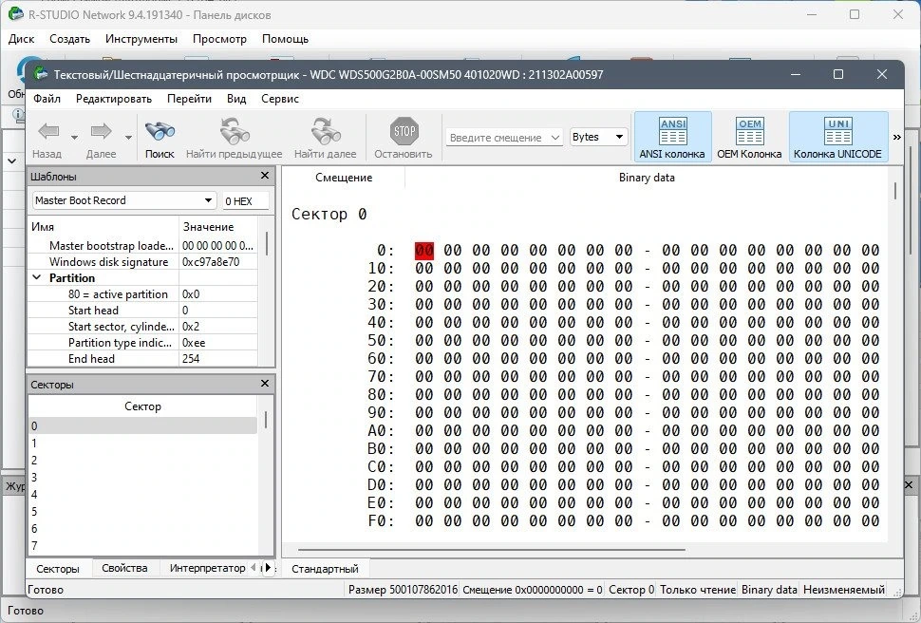Switch to the Секторы tab
Viewport: 921px width, 623px height.
point(58,568)
